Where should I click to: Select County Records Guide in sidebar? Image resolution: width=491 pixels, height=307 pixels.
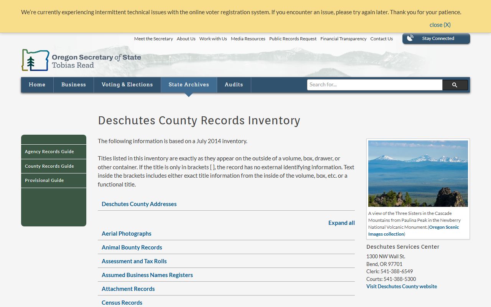point(54,166)
